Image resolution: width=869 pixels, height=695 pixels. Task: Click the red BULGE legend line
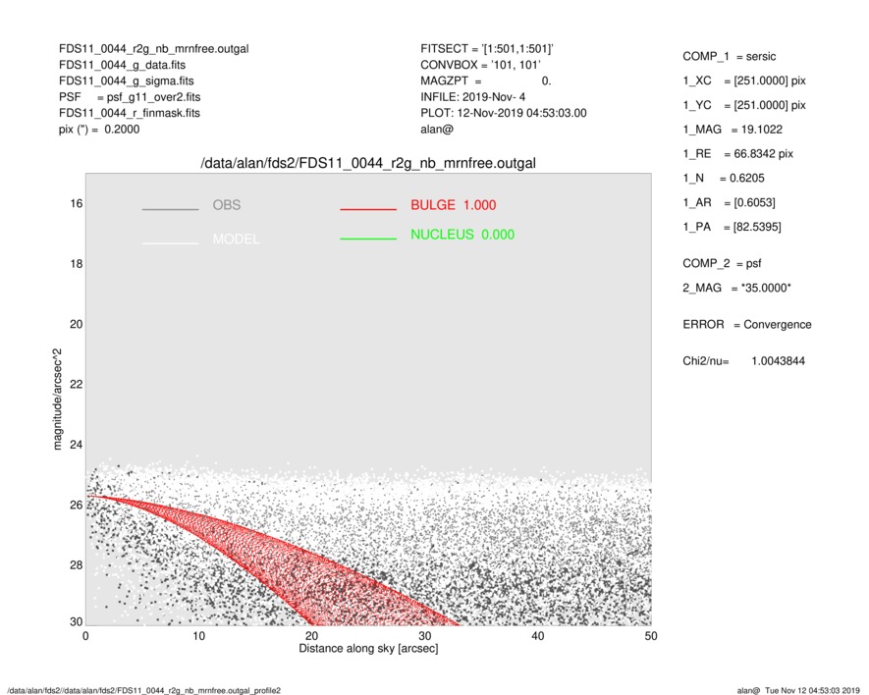368,209
